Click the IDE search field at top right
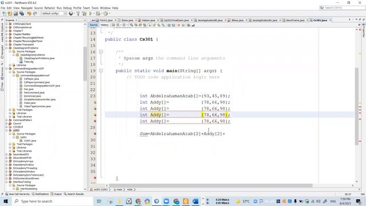The width and height of the screenshot is (366, 206). (342, 7)
